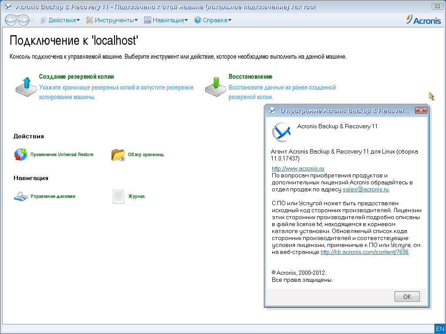Click the EN language indicator
446x334 pixels.
click(440, 329)
